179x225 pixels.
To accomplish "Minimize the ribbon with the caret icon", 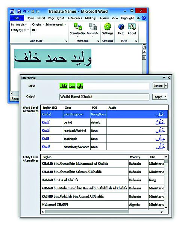I will coord(138,18).
